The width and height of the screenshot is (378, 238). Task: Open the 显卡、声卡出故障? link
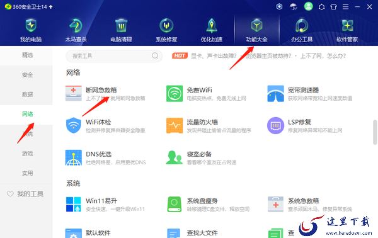point(214,56)
